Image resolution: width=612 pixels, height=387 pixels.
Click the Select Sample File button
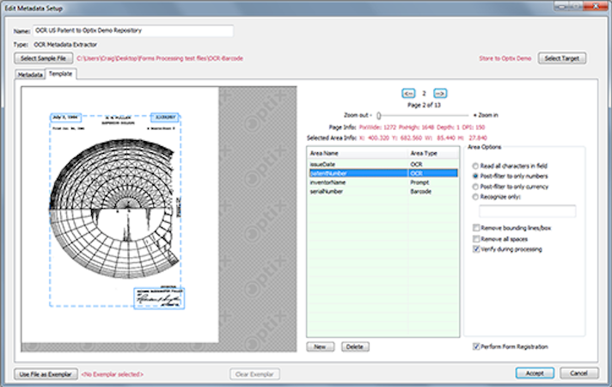pyautogui.click(x=43, y=58)
